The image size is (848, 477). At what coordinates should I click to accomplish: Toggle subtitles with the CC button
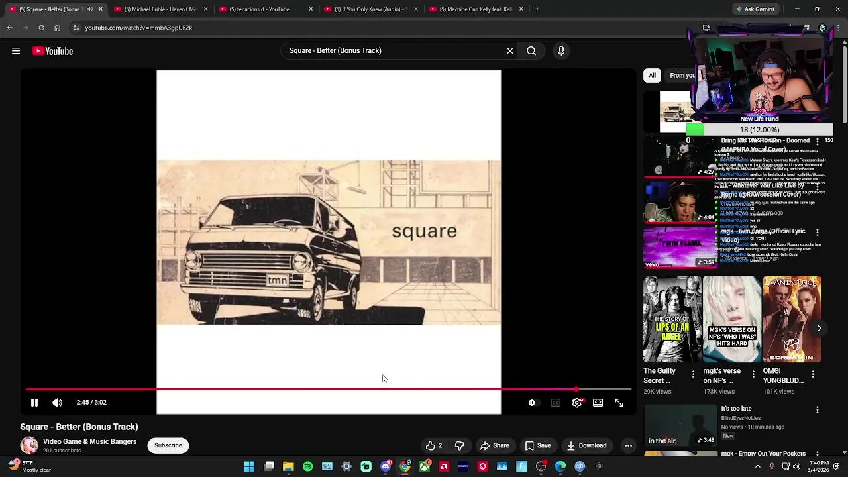(555, 403)
